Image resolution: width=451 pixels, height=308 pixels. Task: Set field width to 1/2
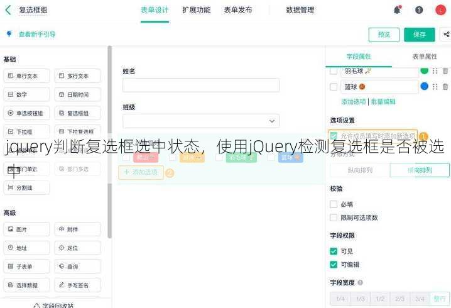(380, 299)
